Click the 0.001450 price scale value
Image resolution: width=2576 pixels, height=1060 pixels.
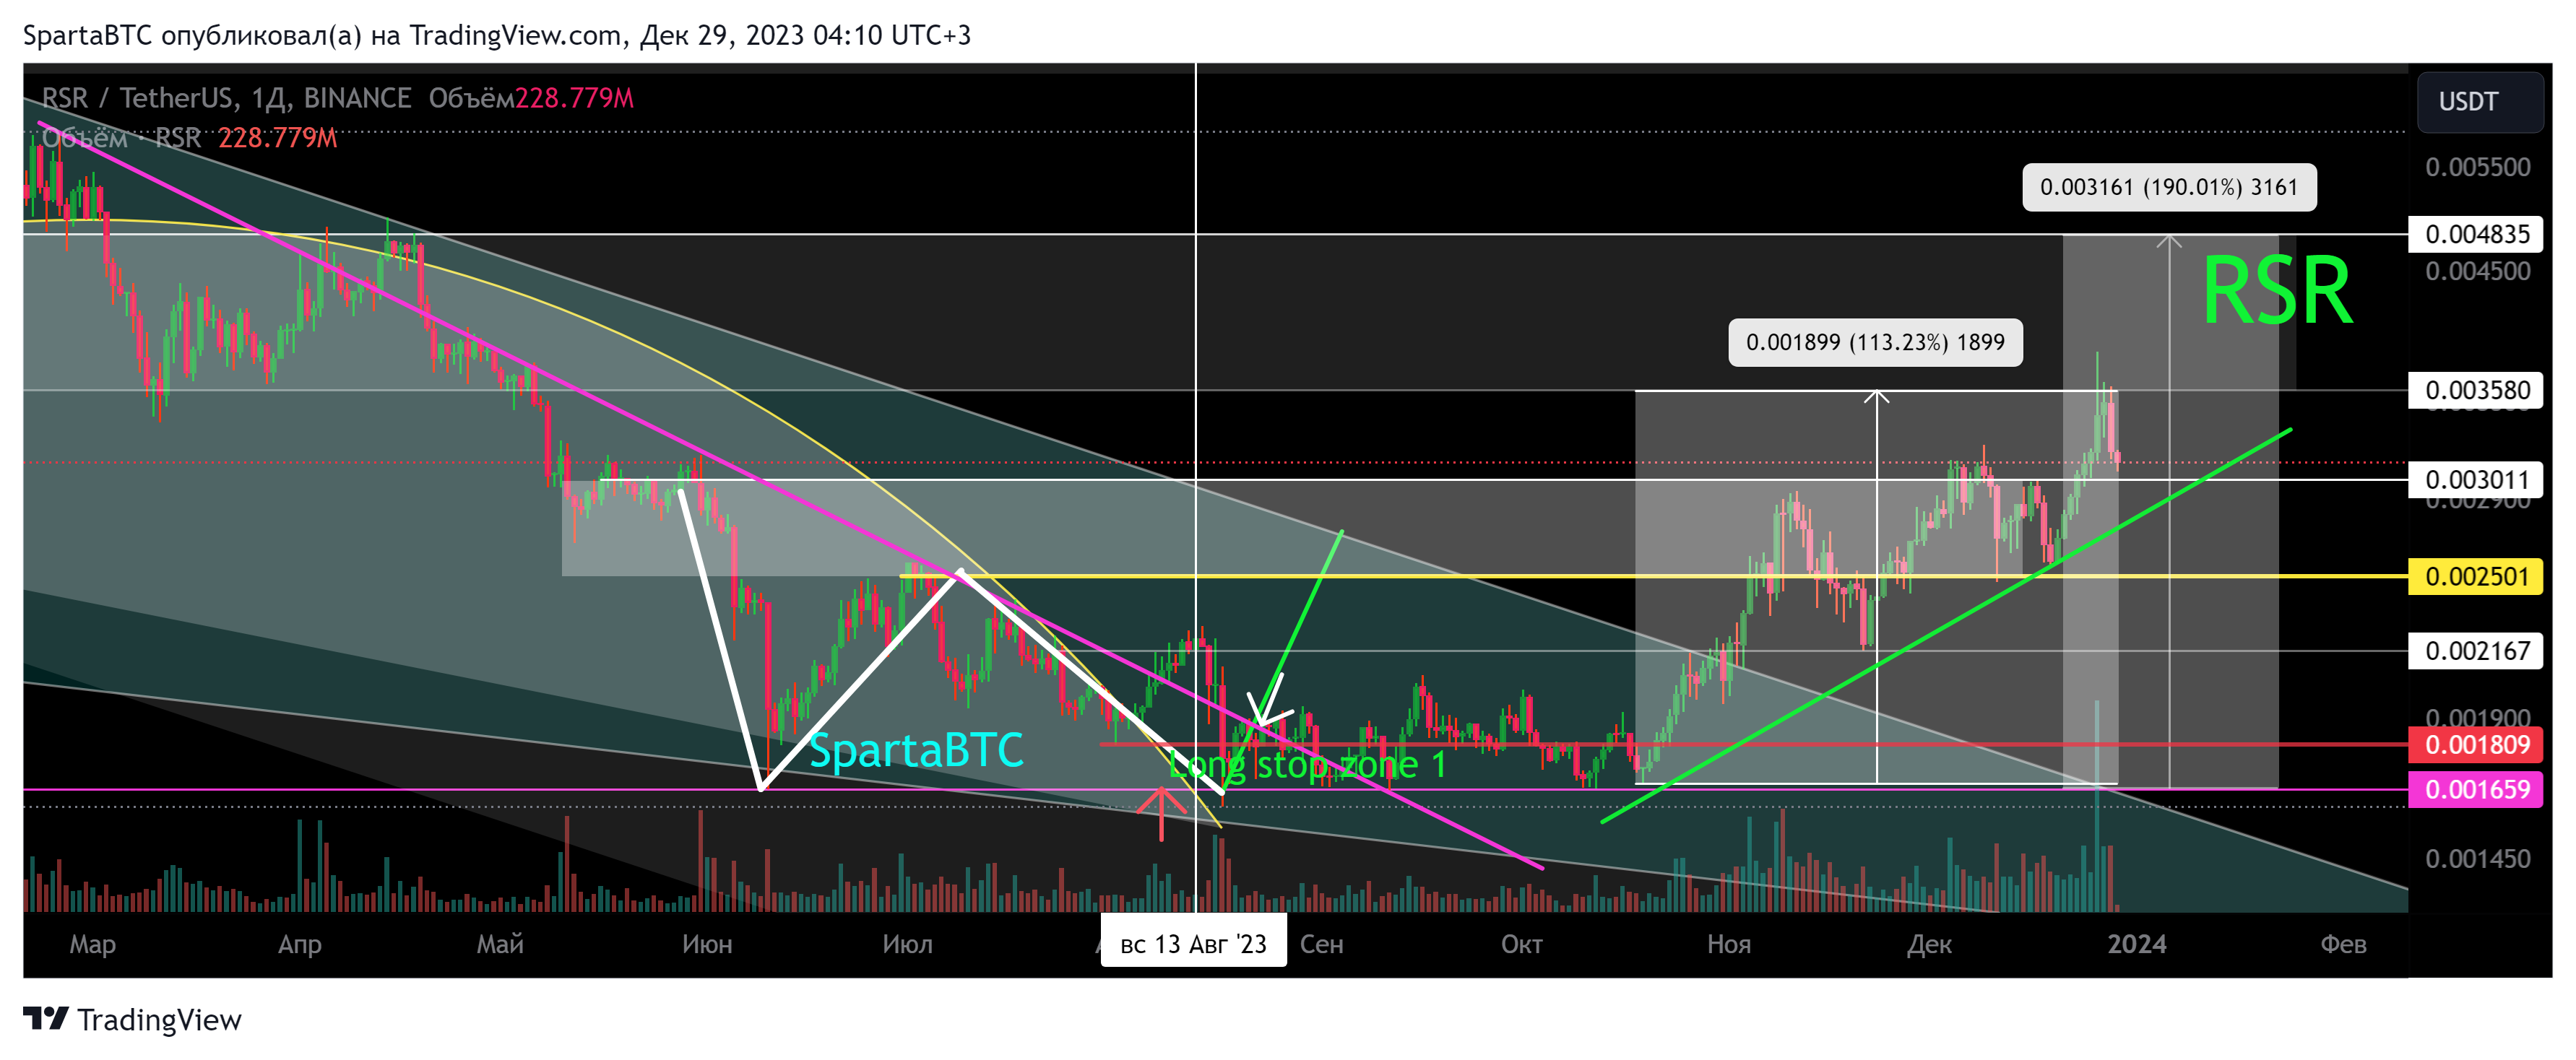pyautogui.click(x=2477, y=859)
